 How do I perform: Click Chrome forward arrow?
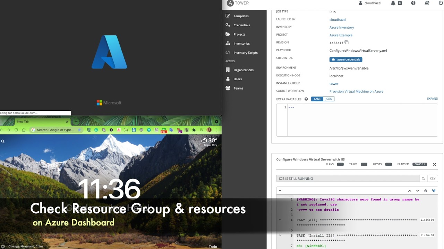9,130
